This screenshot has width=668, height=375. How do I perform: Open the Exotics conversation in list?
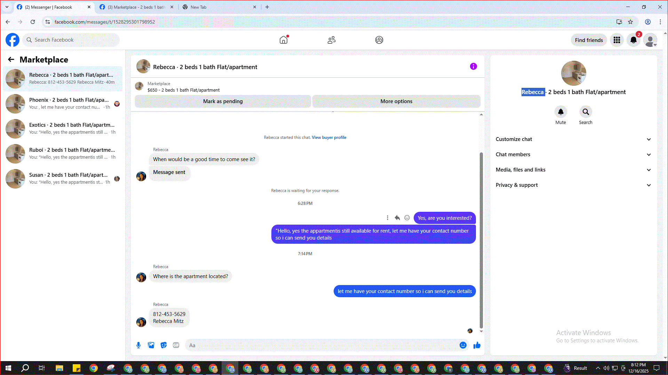pyautogui.click(x=63, y=128)
